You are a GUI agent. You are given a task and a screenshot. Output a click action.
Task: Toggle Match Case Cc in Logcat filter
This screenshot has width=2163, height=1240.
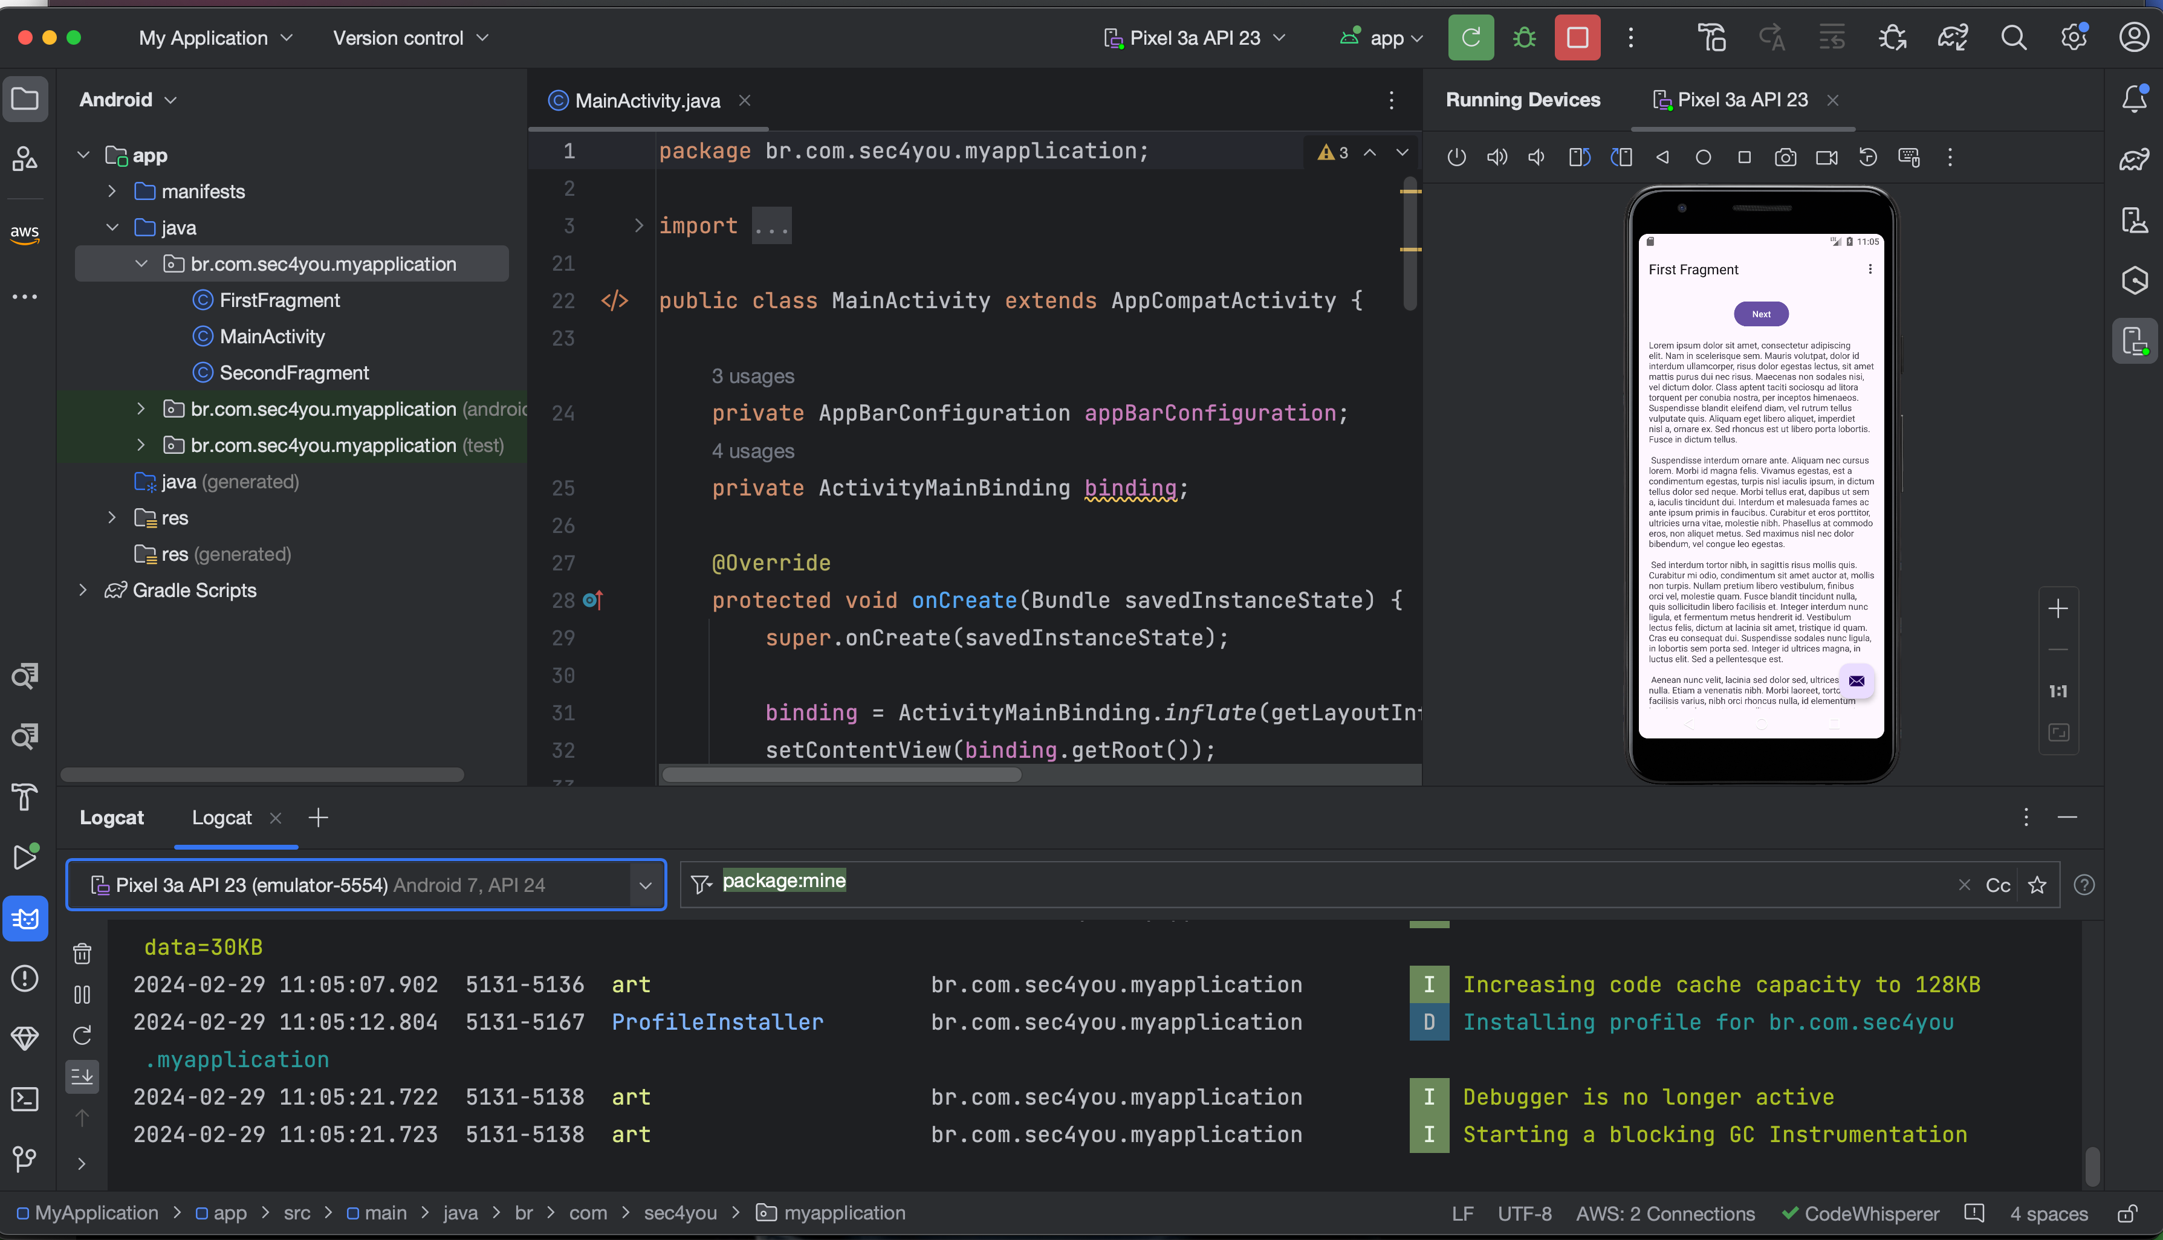tap(1998, 885)
